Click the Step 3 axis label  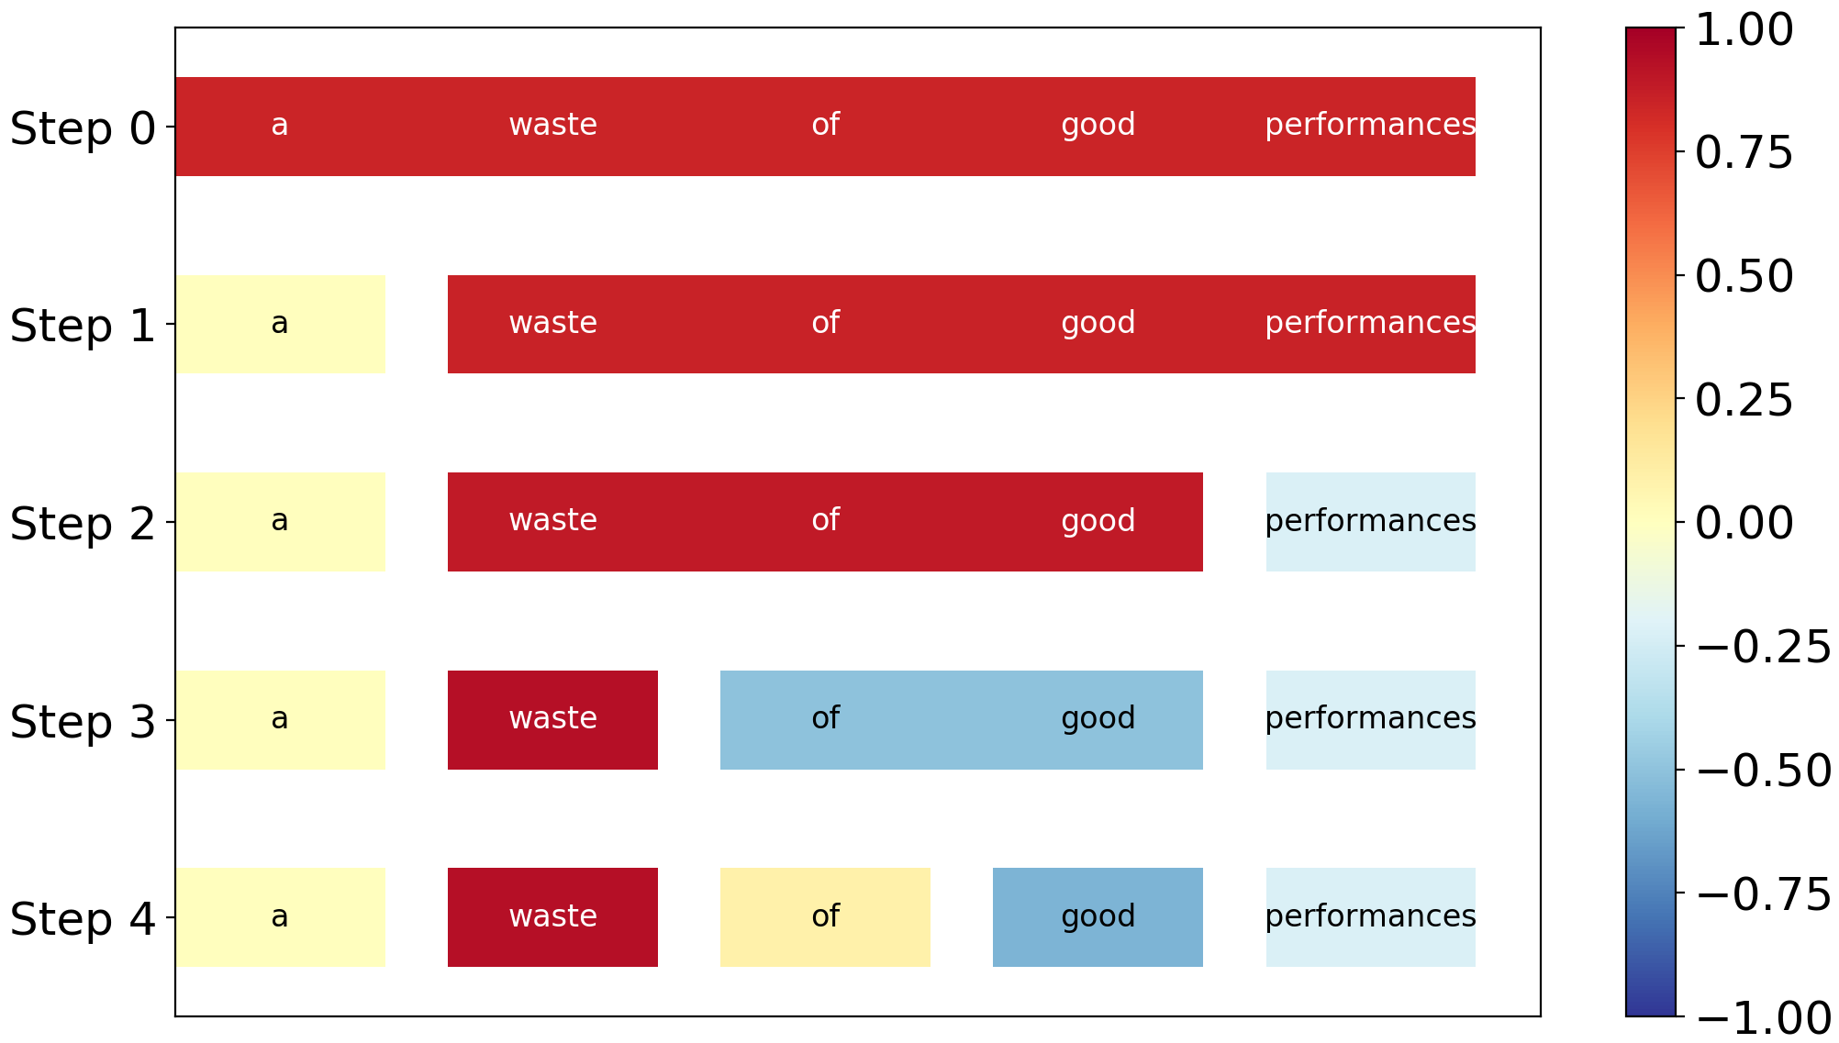[x=83, y=722]
